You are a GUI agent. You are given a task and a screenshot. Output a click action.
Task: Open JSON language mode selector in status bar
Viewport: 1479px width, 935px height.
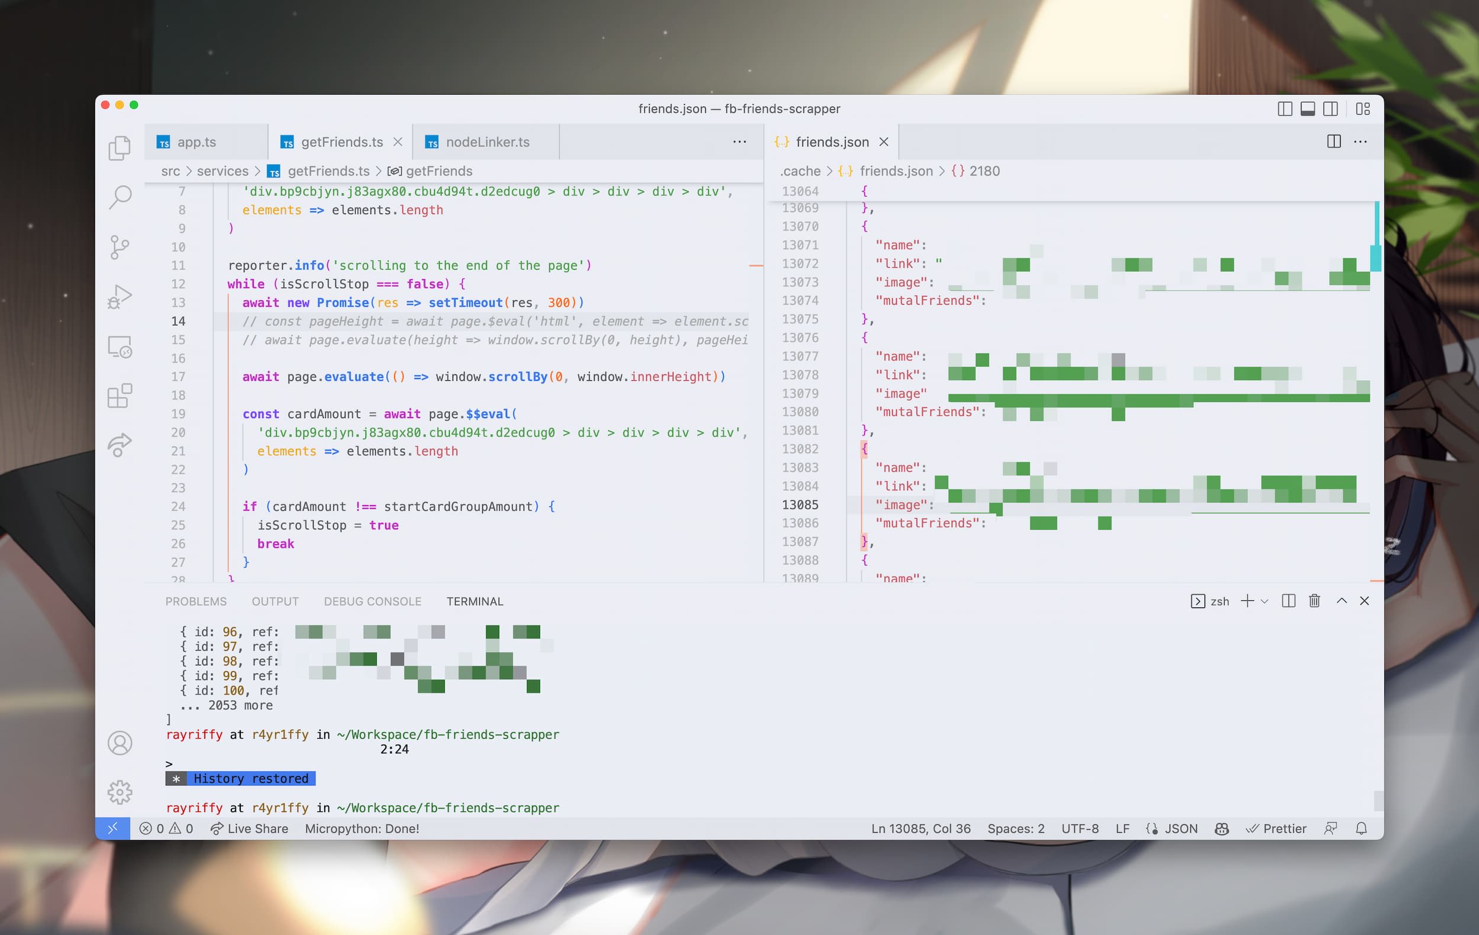[1180, 828]
